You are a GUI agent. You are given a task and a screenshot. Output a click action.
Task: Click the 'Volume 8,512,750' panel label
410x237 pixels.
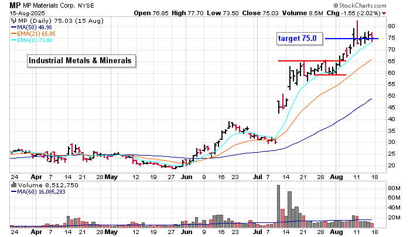(48, 186)
